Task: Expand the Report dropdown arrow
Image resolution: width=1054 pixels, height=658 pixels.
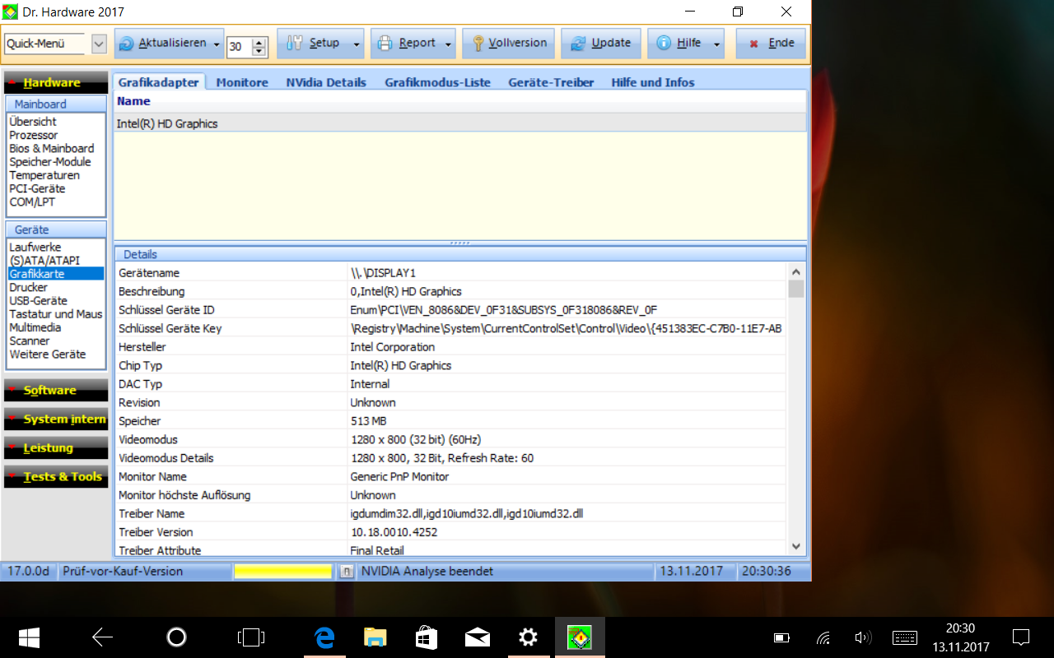Action: point(449,44)
